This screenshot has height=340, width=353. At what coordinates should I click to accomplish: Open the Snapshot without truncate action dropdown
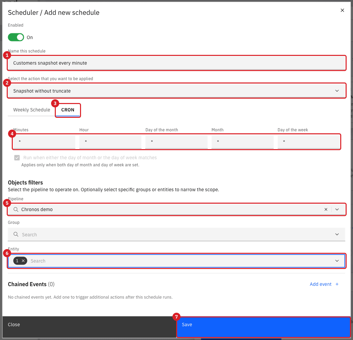[x=176, y=91]
